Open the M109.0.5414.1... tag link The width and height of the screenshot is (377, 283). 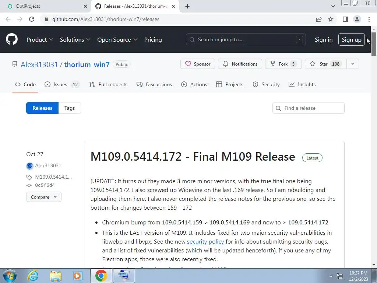coord(53,177)
